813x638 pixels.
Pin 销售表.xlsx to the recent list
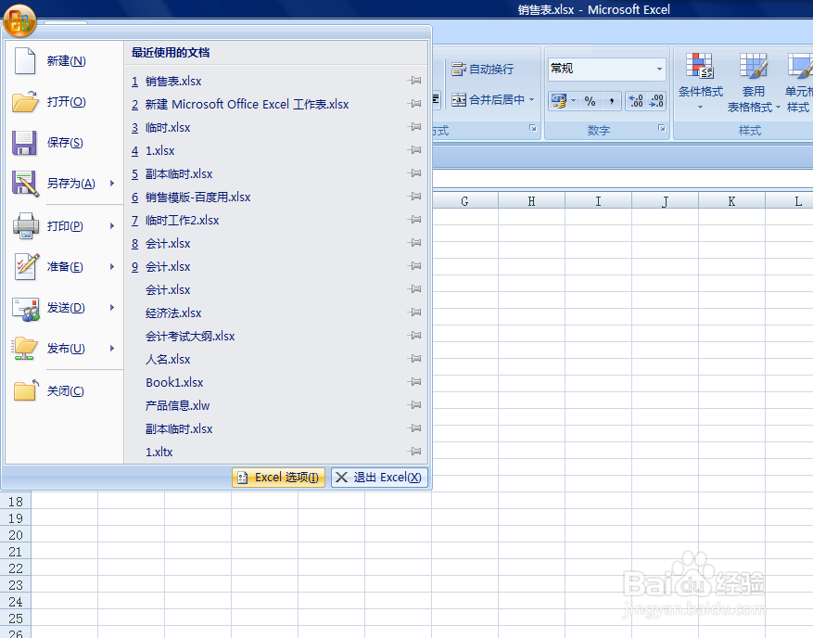tap(414, 81)
